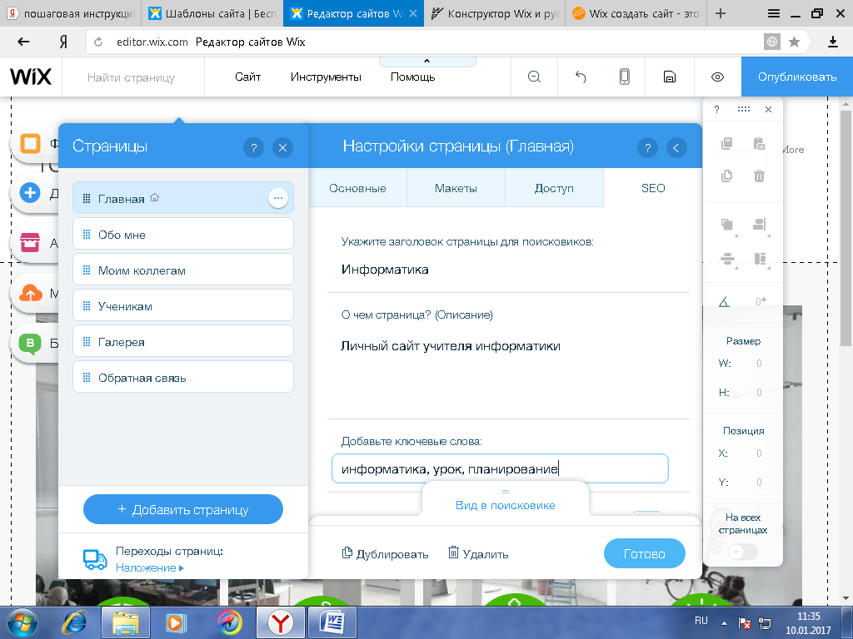
Task: Select the Обо мне page
Action: [183, 234]
